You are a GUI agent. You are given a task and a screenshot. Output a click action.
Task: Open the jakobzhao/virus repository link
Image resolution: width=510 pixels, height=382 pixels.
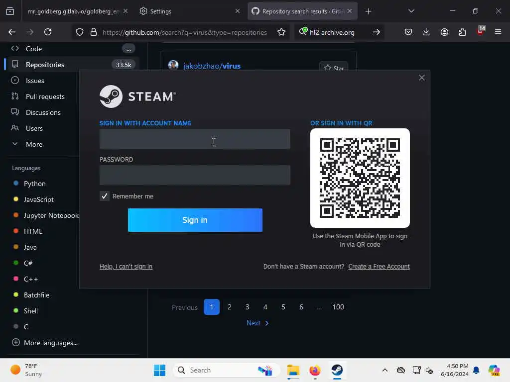click(212, 66)
